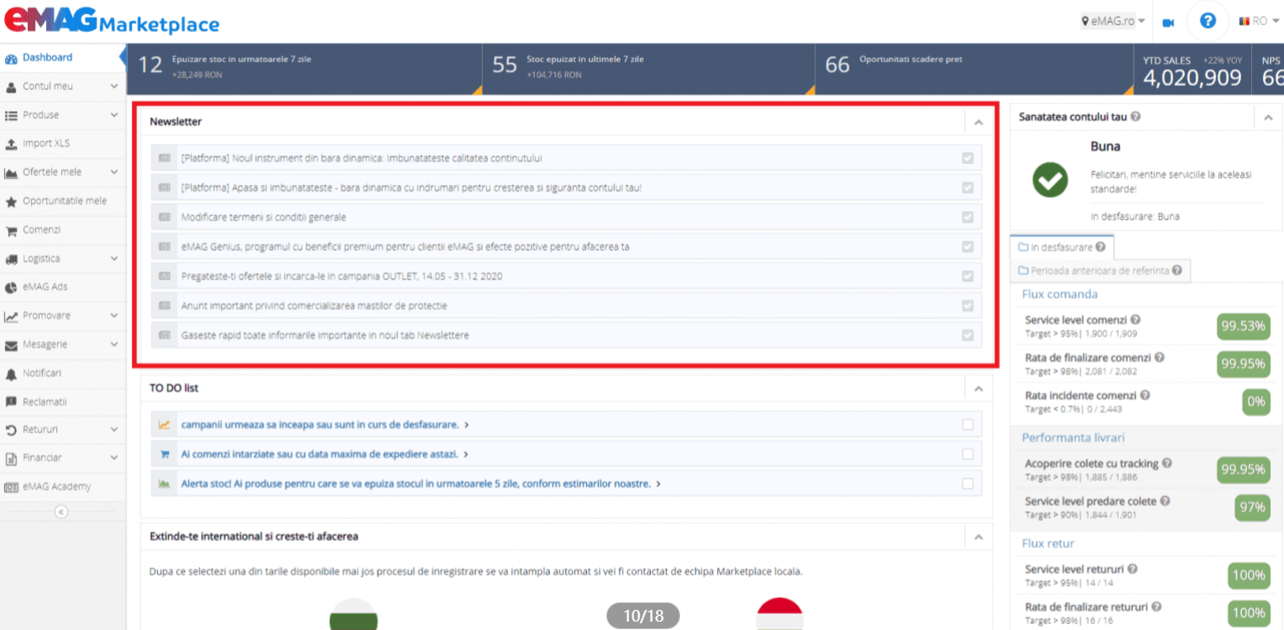Toggle checkbox for noul tab Newslettere item

point(967,335)
